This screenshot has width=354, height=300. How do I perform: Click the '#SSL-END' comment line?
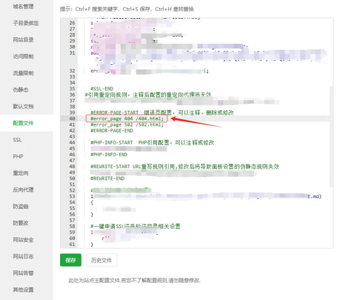coord(102,89)
